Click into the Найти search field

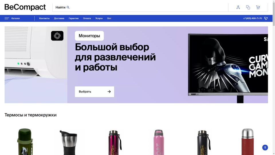click(140, 7)
